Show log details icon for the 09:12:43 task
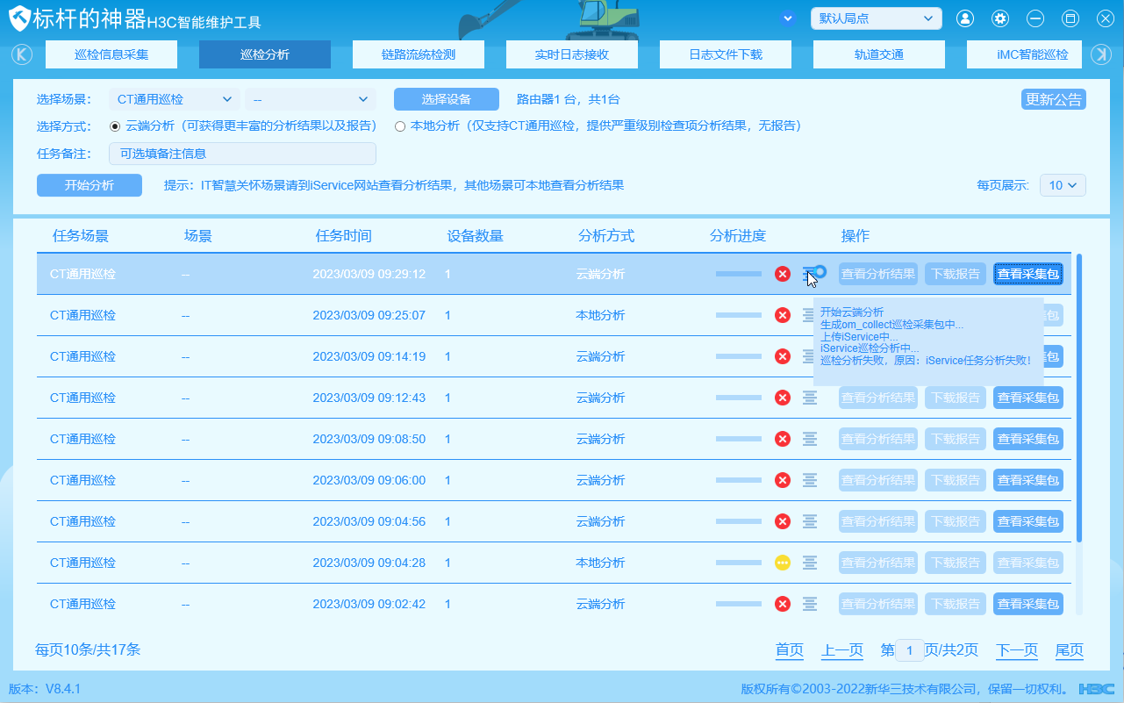The width and height of the screenshot is (1124, 703). pos(810,398)
